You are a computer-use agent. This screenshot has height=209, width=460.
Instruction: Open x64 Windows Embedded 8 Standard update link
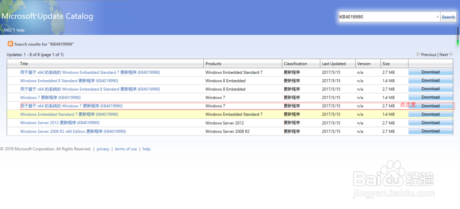pyautogui.click(x=90, y=89)
